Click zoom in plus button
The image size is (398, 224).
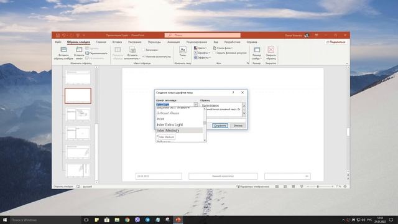click(x=332, y=187)
